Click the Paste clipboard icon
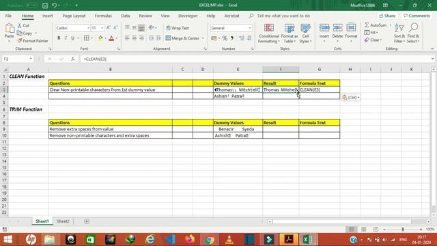 point(9,29)
